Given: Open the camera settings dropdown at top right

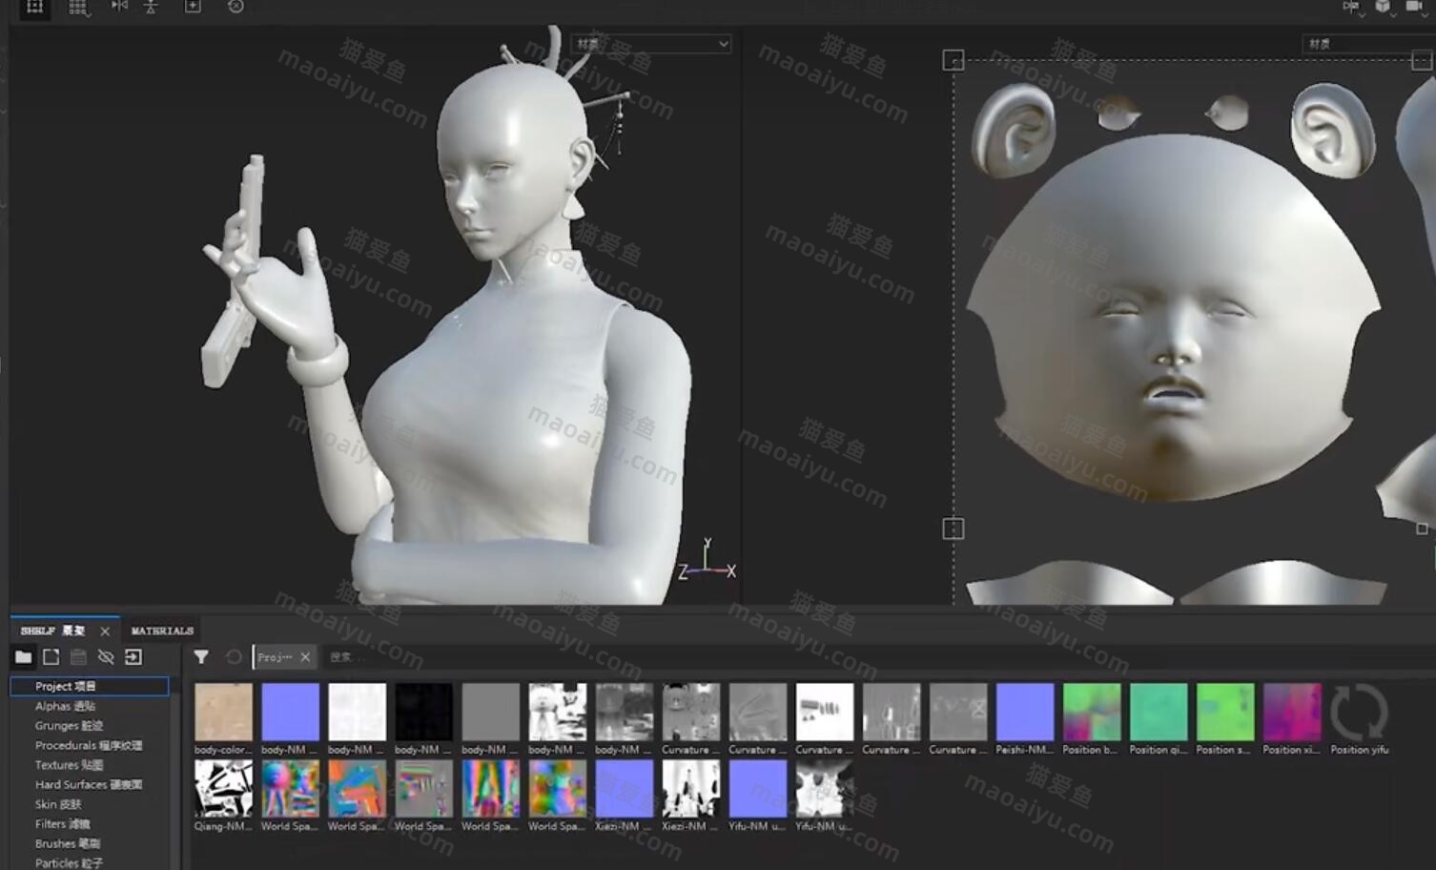Looking at the screenshot, I should (1416, 8).
